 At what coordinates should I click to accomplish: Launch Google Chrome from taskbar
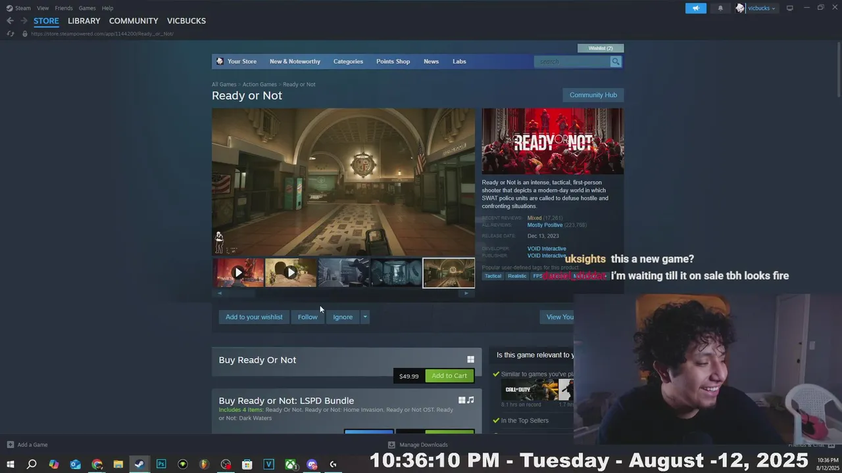coord(97,464)
